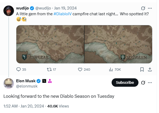Click the reply icon on wudijo's tweet

19,70
